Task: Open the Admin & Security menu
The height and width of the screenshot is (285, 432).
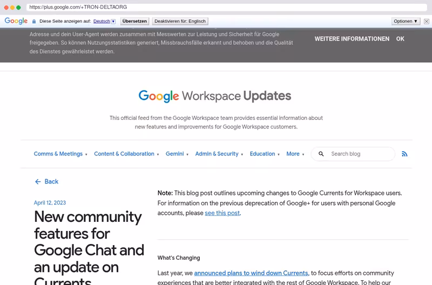Action: coord(217,154)
